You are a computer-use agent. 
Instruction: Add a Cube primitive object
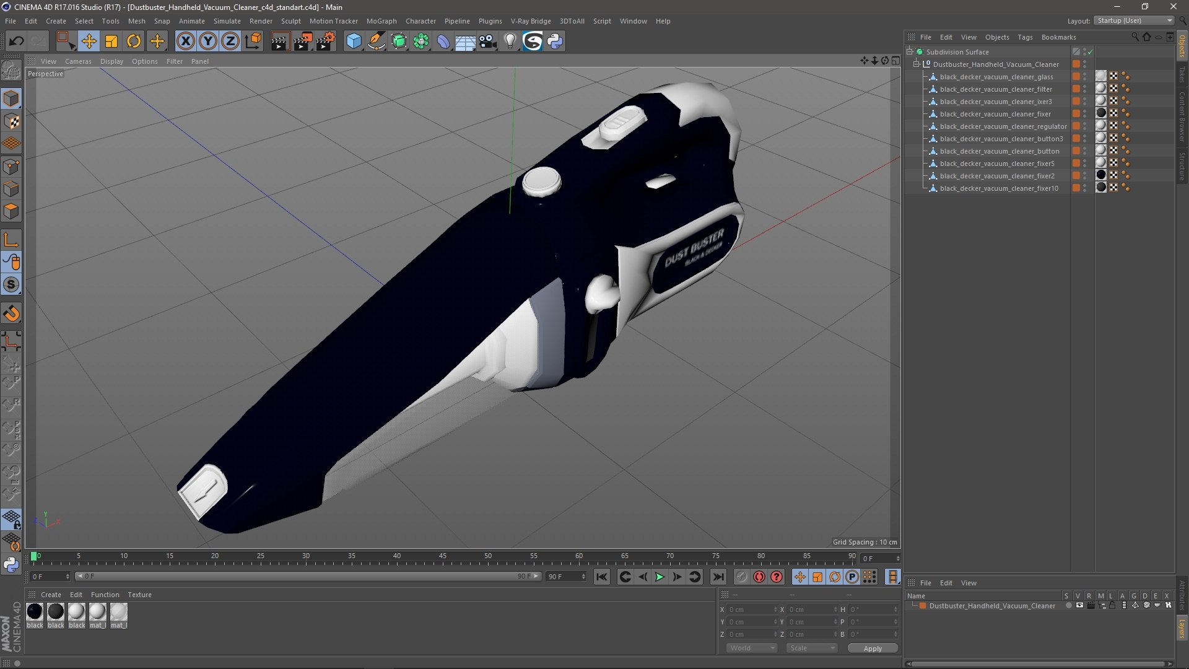[354, 42]
